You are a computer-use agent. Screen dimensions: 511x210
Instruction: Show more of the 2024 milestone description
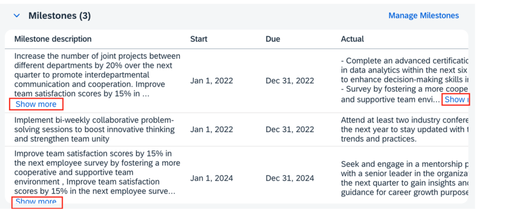point(36,202)
